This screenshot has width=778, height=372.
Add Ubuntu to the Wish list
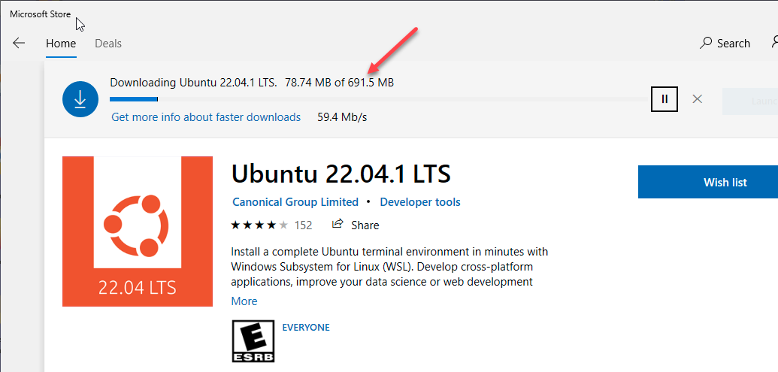click(708, 182)
